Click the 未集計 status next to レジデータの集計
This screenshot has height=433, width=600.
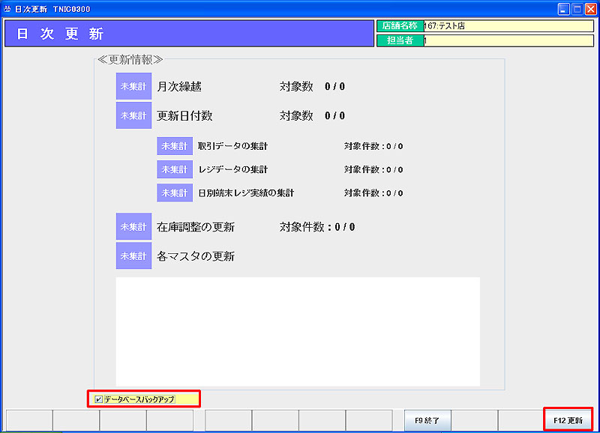175,169
